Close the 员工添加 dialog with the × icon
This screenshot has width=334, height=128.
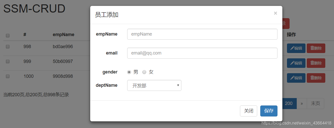click(275, 13)
